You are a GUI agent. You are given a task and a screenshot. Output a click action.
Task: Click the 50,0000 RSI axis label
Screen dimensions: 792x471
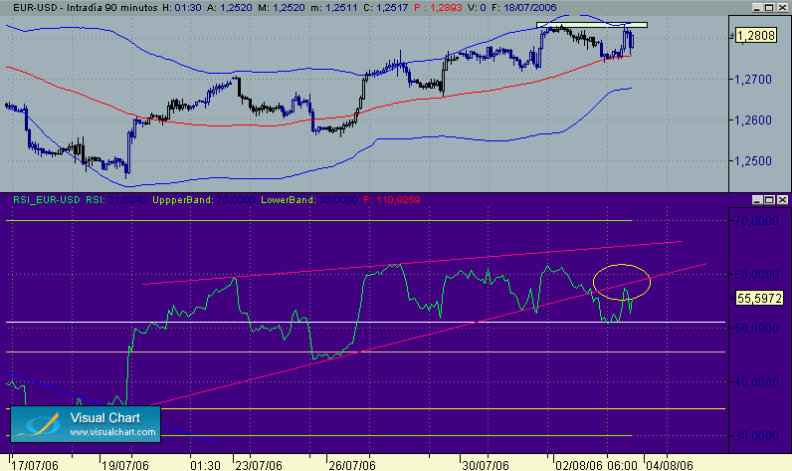click(x=756, y=329)
